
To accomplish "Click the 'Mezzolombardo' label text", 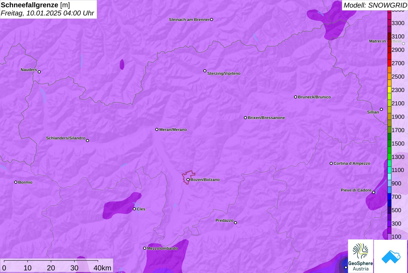I will (162, 248).
